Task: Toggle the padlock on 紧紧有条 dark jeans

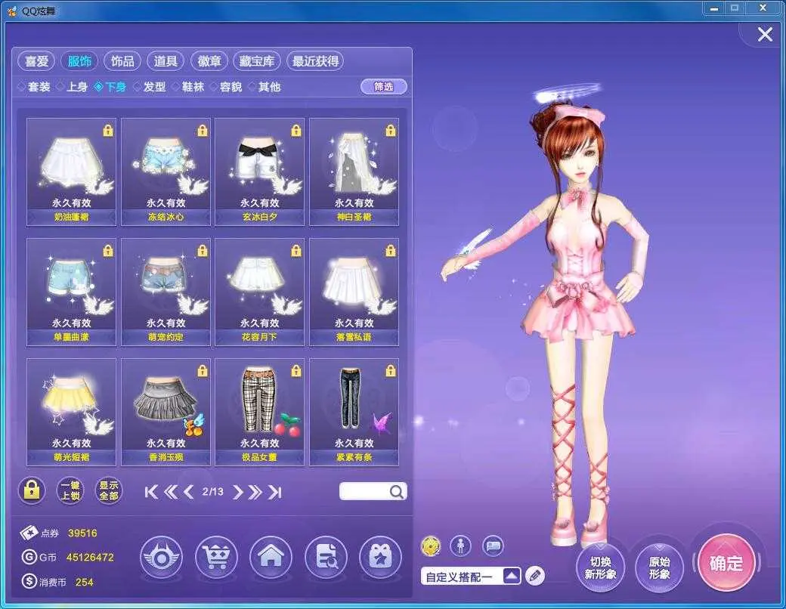Action: point(391,371)
